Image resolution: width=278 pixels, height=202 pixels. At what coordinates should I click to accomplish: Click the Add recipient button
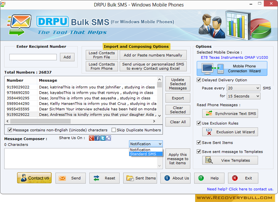[x=67, y=57]
